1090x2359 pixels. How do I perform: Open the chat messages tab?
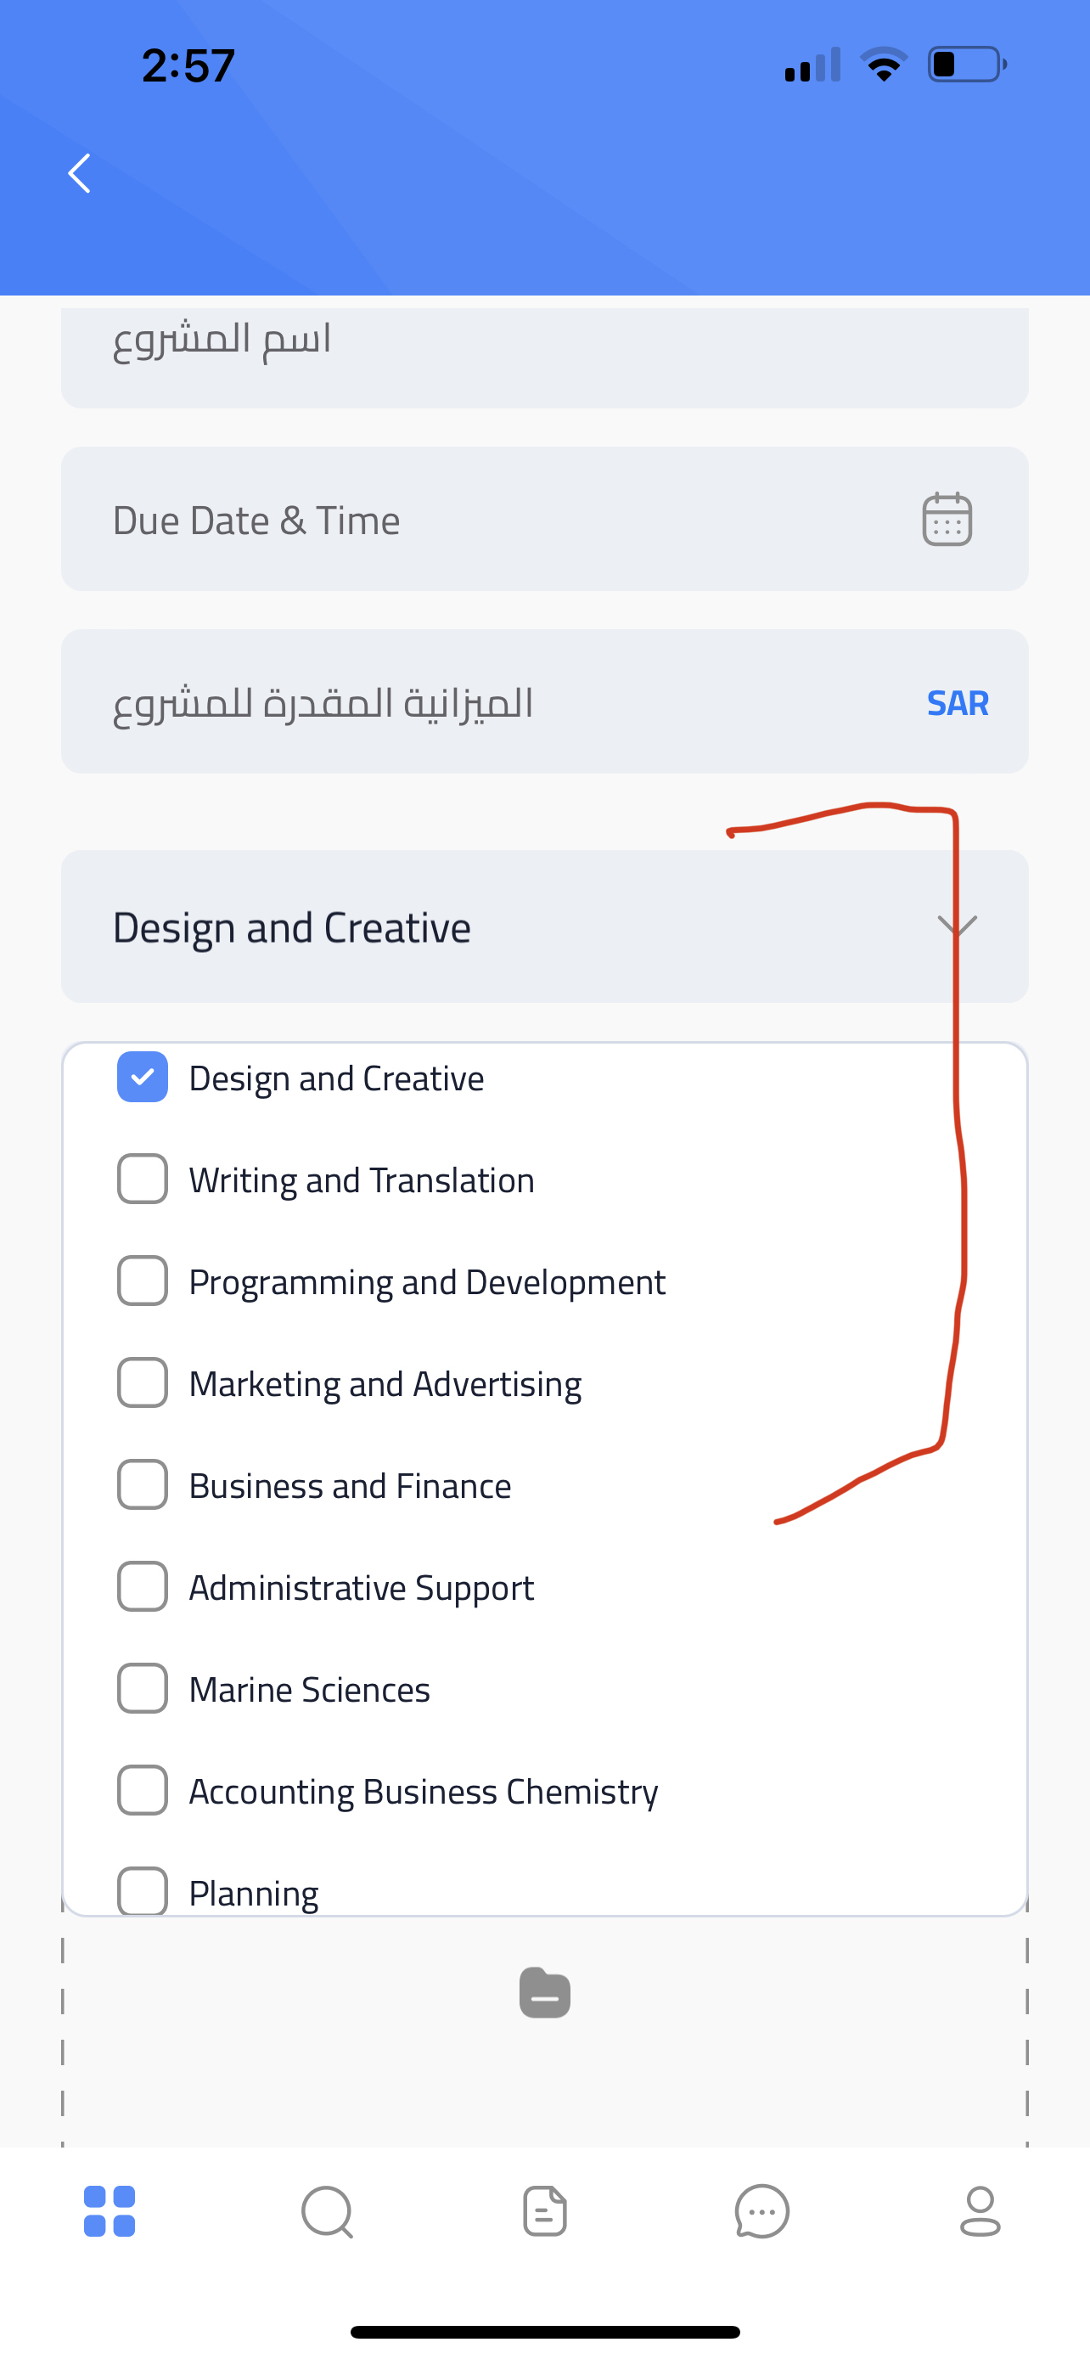pos(761,2211)
